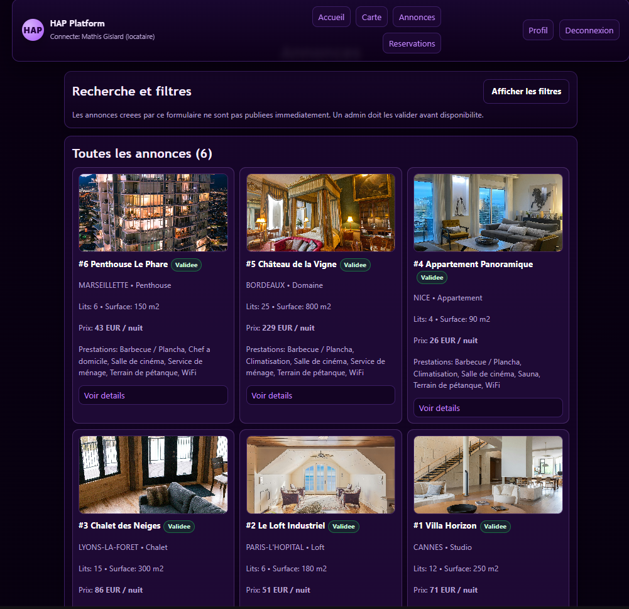
Task: Click Validee badge on Penthouse Le Phare
Action: click(x=186, y=265)
